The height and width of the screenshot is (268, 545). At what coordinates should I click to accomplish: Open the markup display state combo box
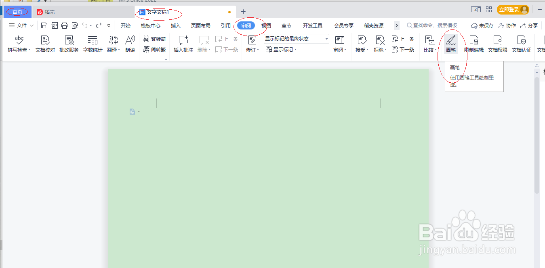point(297,39)
